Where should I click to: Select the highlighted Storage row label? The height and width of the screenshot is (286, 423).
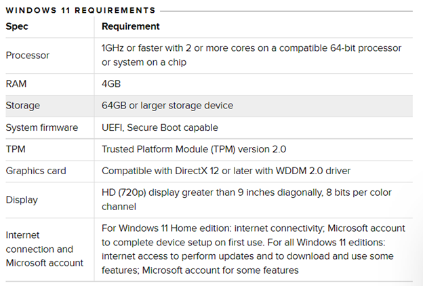point(22,106)
